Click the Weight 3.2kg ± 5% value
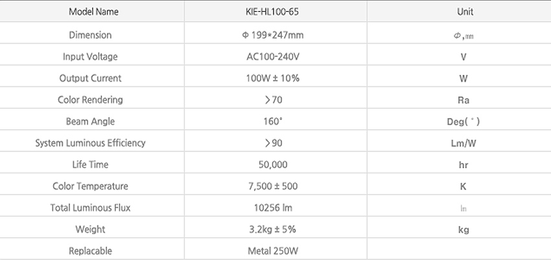The height and width of the screenshot is (260, 551). (273, 230)
